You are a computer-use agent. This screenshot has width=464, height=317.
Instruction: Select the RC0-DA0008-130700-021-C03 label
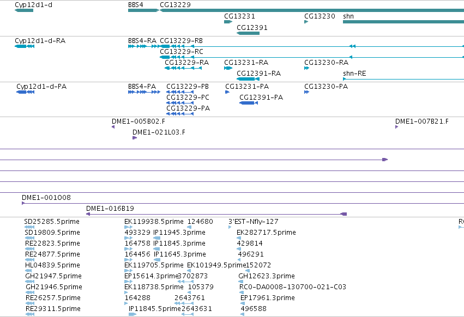pyautogui.click(x=293, y=287)
